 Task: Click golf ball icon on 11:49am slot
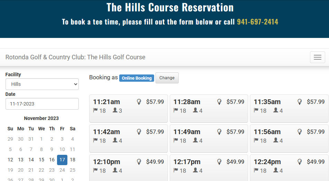pyautogui.click(x=219, y=132)
